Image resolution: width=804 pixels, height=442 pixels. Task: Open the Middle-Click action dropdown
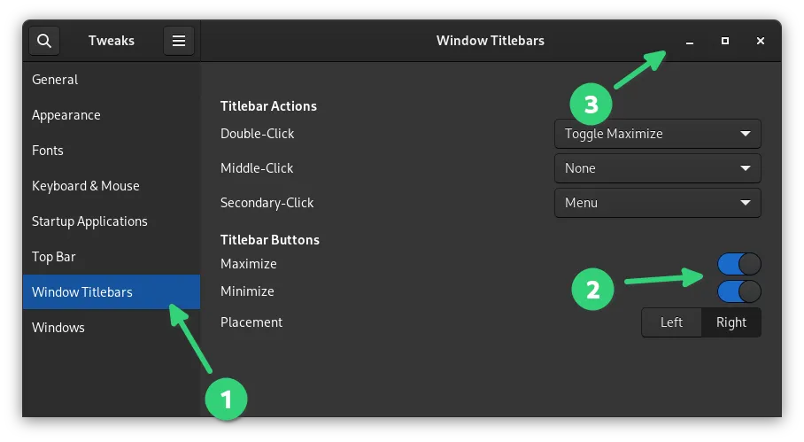(x=657, y=168)
